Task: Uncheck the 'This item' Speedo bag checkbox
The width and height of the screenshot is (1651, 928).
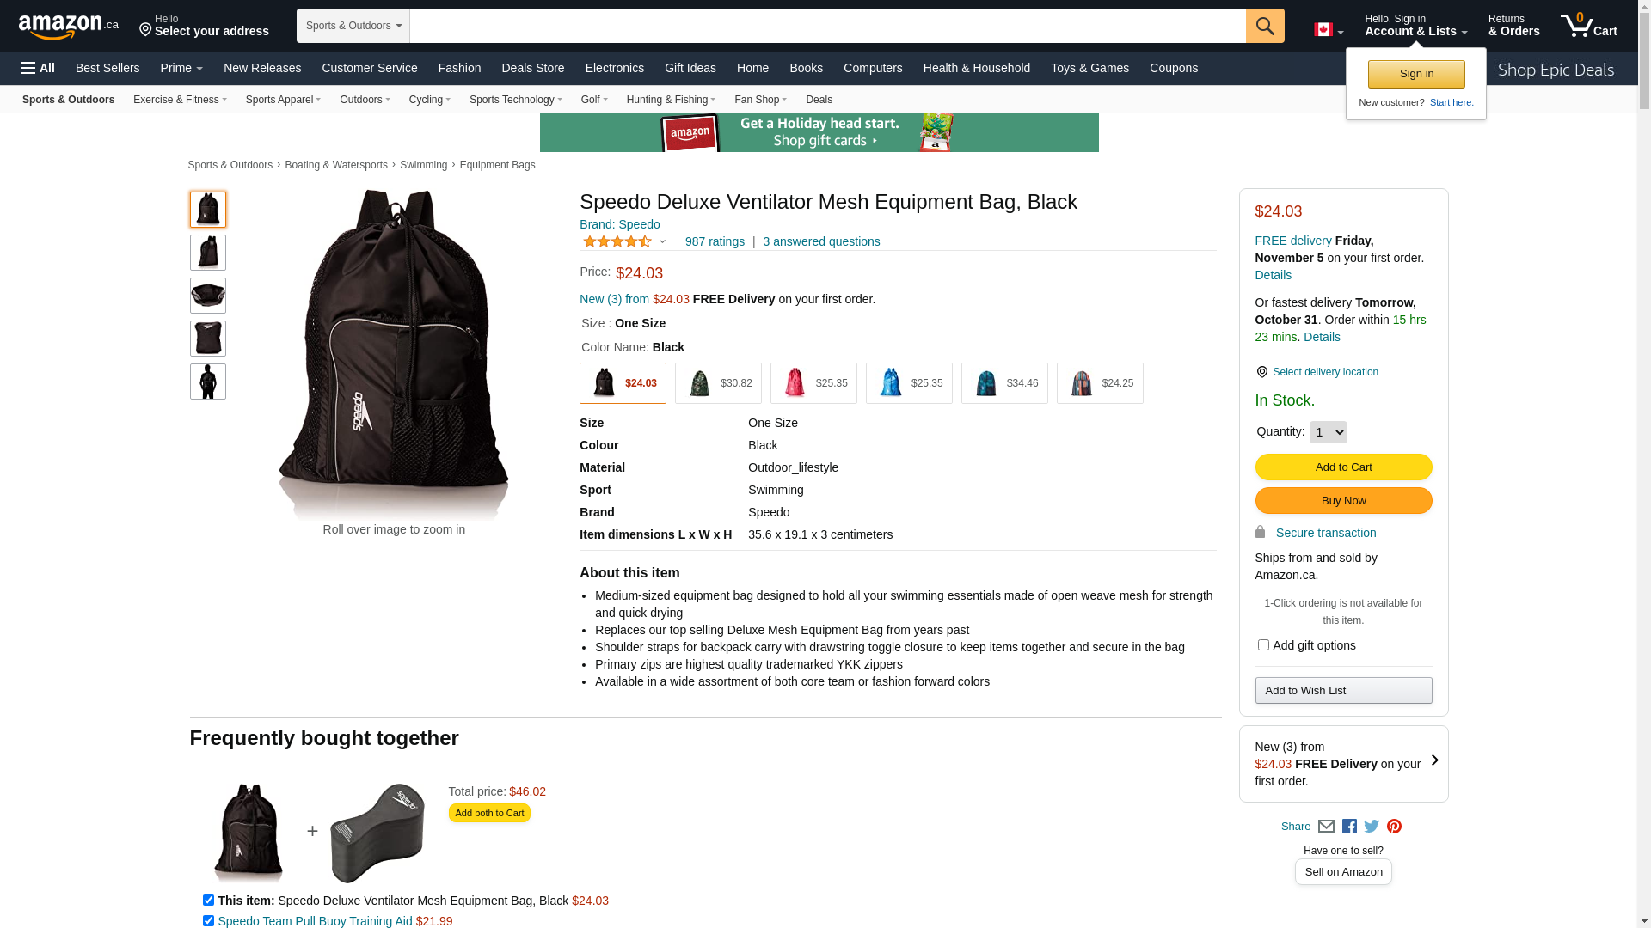Action: [208, 901]
